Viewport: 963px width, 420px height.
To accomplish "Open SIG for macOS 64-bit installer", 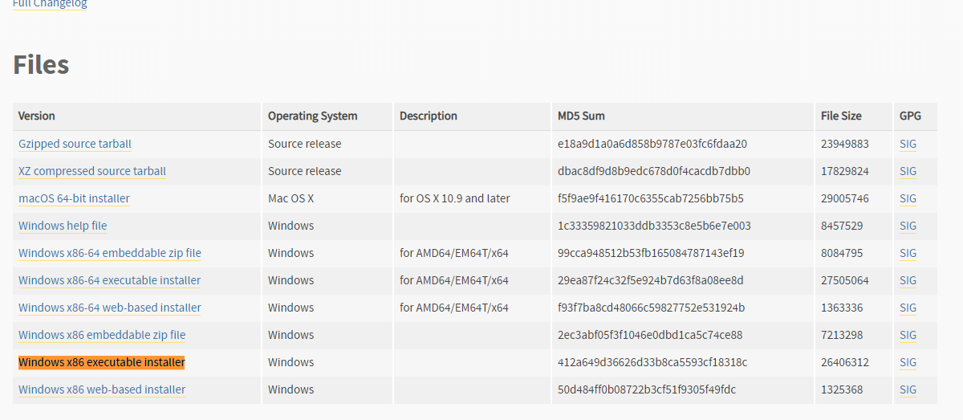I will 908,198.
